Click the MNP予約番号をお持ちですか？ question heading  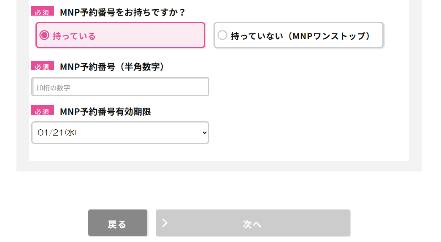(122, 12)
